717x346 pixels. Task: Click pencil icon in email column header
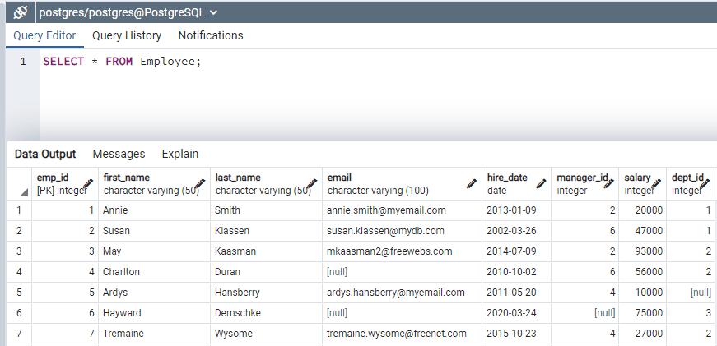[x=472, y=184]
